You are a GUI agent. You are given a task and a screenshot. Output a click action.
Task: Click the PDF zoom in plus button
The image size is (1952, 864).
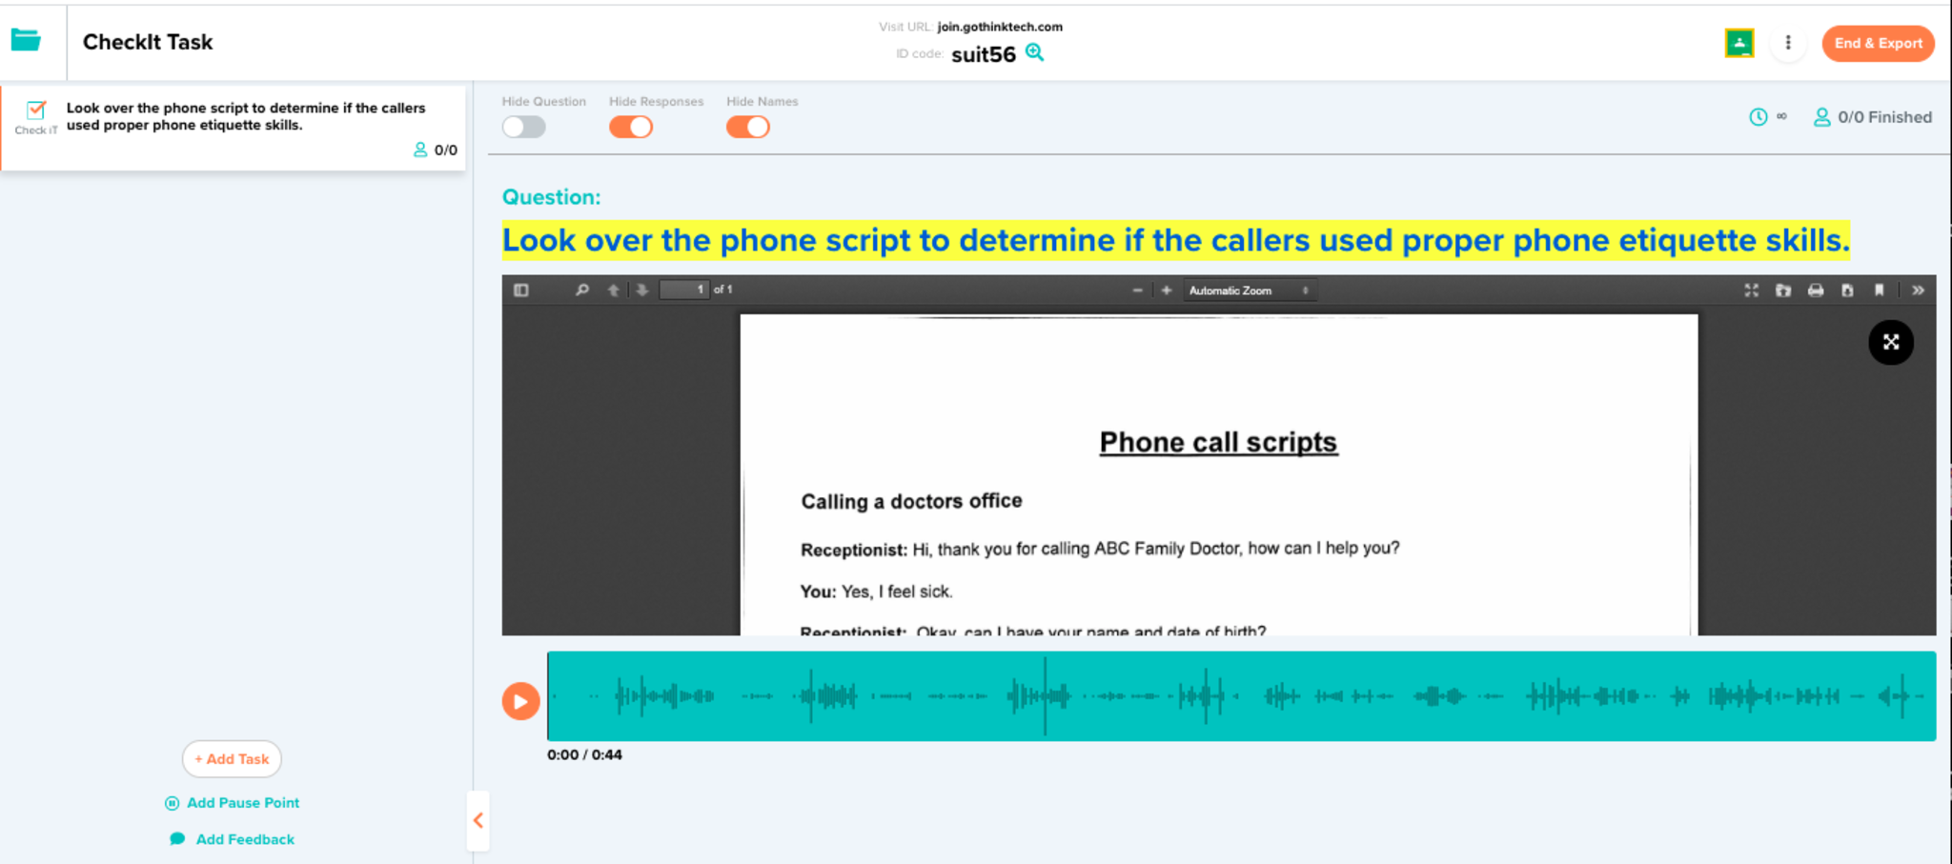coord(1166,291)
